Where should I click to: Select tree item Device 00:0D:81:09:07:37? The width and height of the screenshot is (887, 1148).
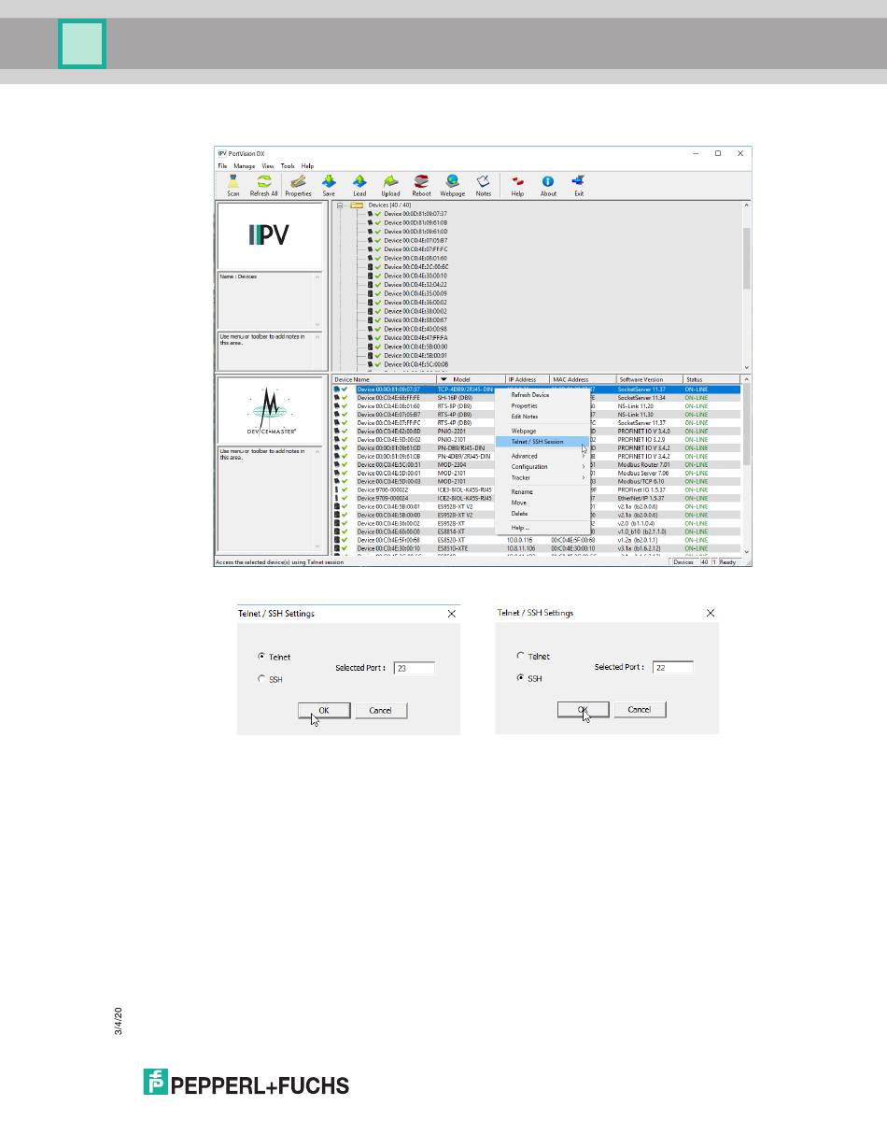click(415, 214)
